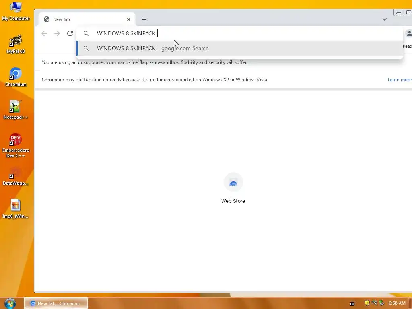Click Learn more link in Chromium warning
The height and width of the screenshot is (309, 412).
pos(400,80)
